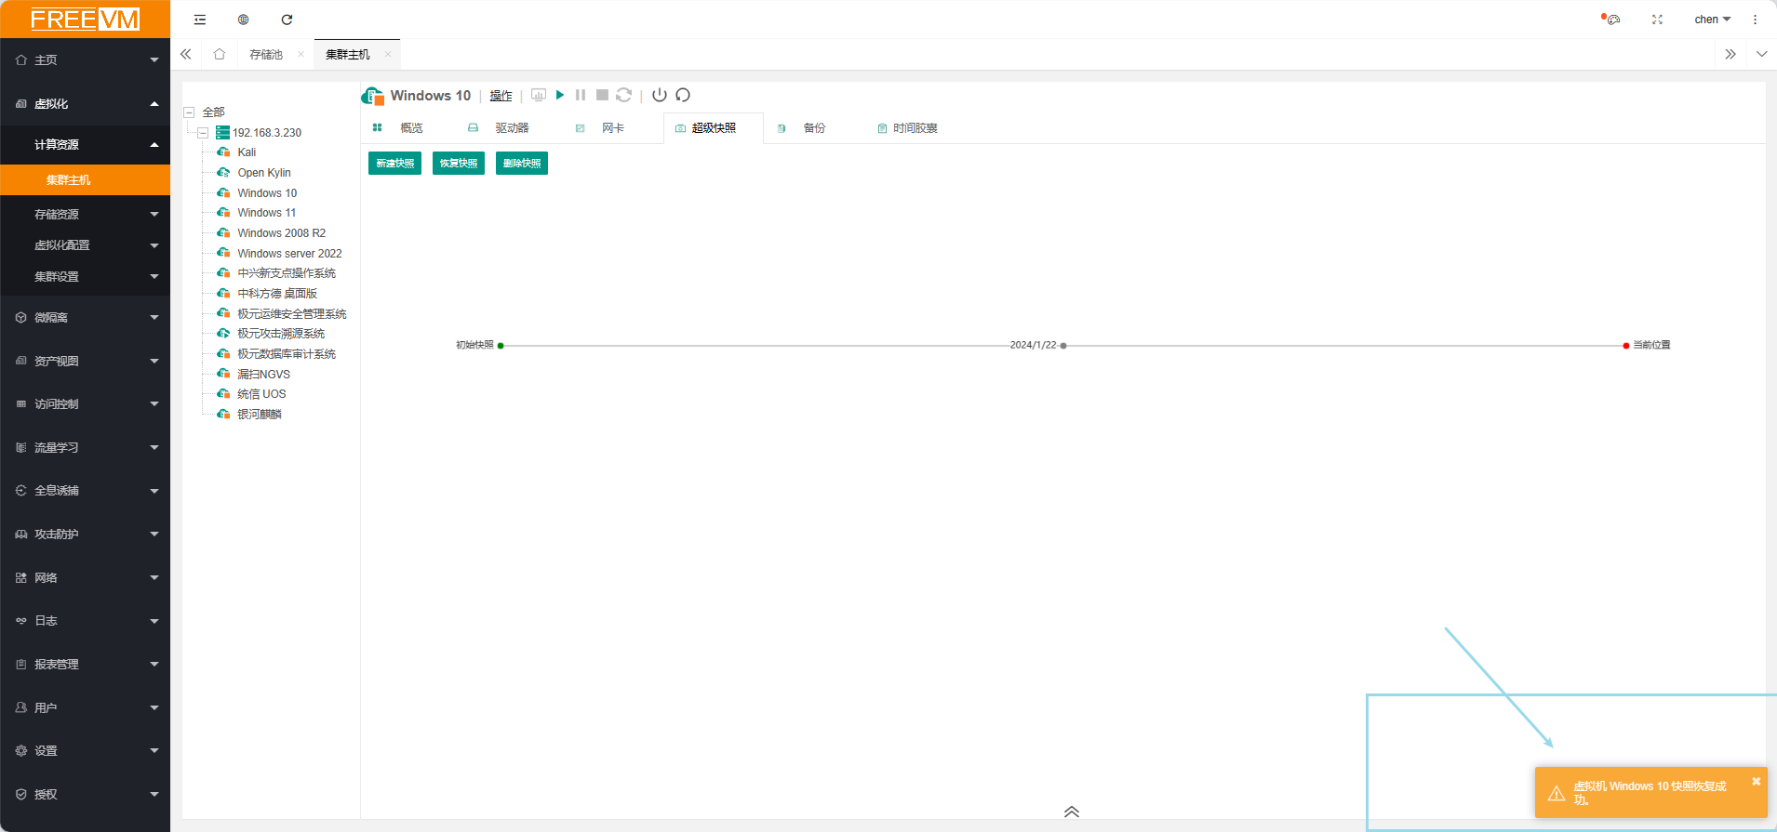The height and width of the screenshot is (832, 1777).
Task: Switch to the 存储池 tab
Action: point(266,54)
